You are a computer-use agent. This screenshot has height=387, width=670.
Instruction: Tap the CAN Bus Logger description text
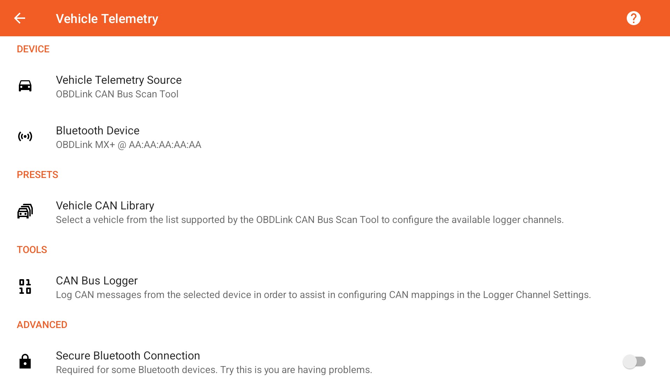[x=323, y=295]
